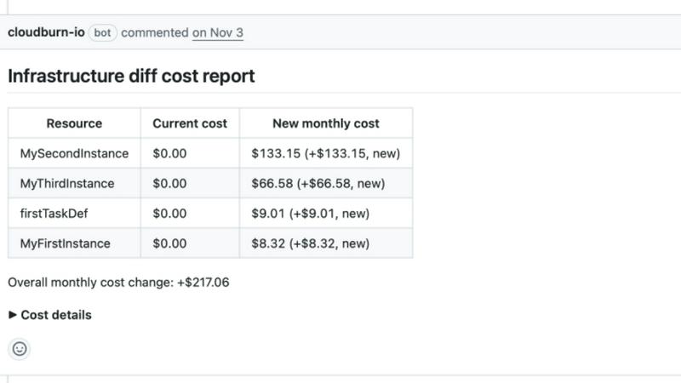Select the MyFirstInstance resource cell
Viewport: 681px width, 383px height.
(x=74, y=243)
